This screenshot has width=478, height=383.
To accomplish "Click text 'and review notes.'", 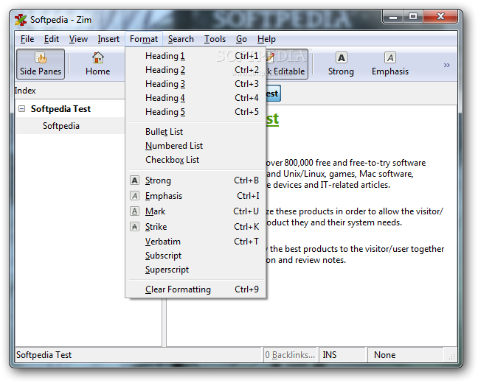I will tap(312, 260).
